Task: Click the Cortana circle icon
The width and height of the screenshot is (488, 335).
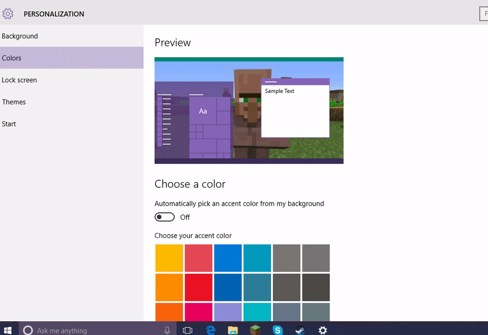Action: coord(28,330)
